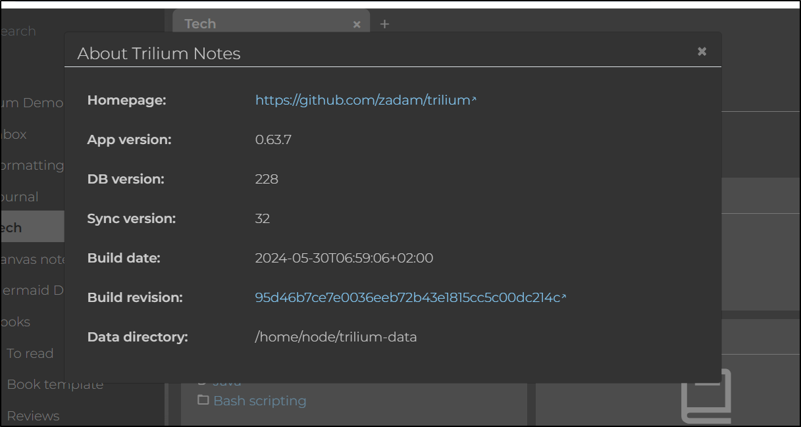This screenshot has width=801, height=427.
Task: Click the DB version value 228
Action: (267, 179)
